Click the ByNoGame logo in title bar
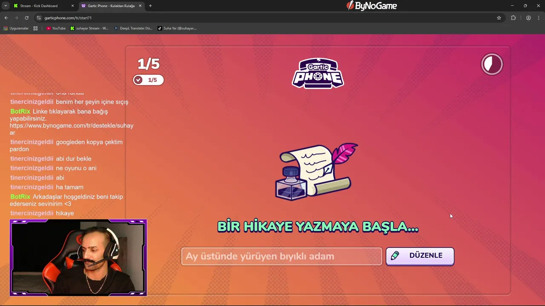The image size is (545, 306). point(372,6)
